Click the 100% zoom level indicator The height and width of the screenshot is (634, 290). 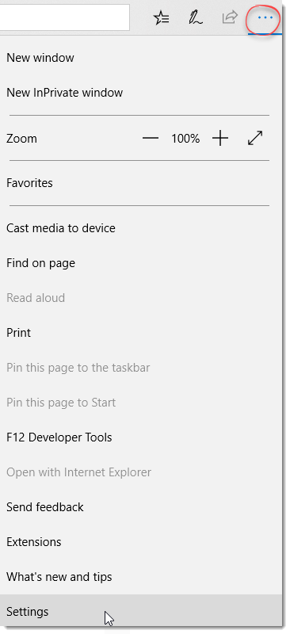point(185,139)
